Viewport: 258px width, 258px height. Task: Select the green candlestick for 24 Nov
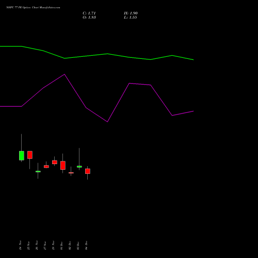click(22, 156)
